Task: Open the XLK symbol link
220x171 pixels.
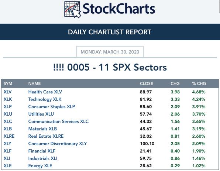Action: pos(8,99)
